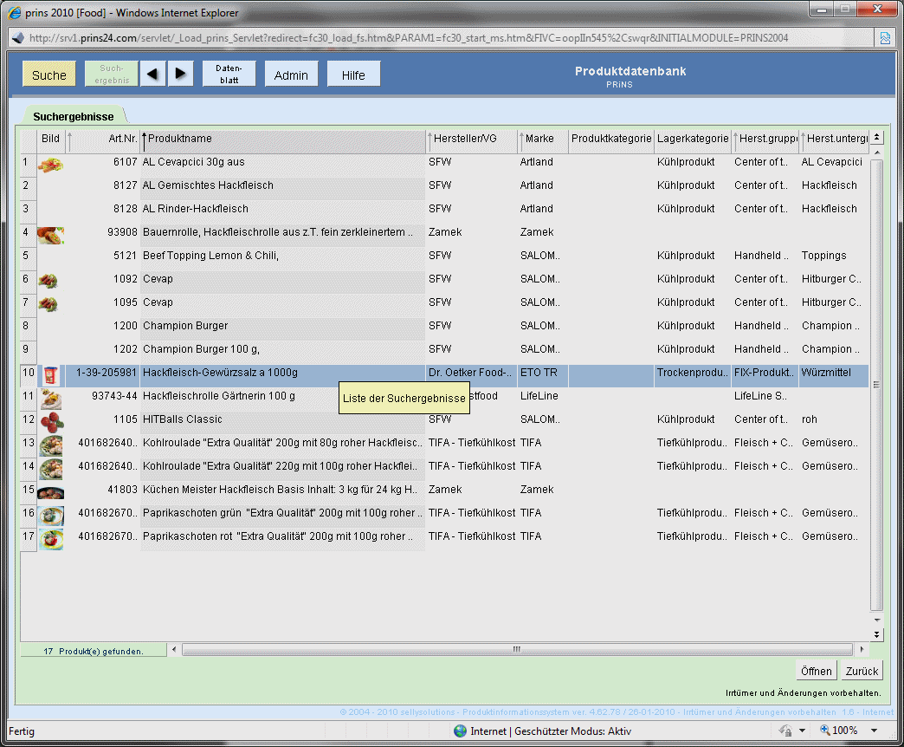Viewport: 904px width, 747px height.
Task: Click the previous record left arrow button
Action: pos(152,75)
